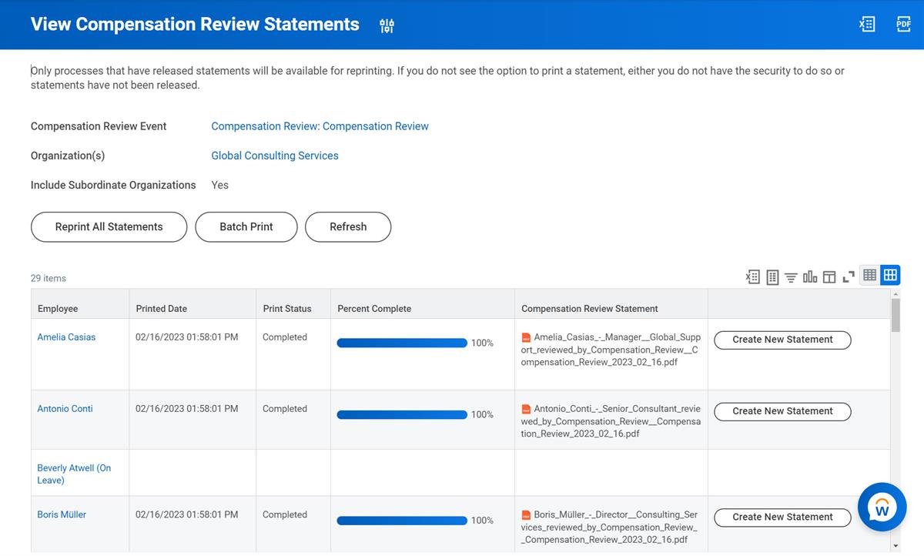Screen dimensions: 924x556
Task: Open Amelia_Casias statement PDF file name
Action: [x=611, y=350]
